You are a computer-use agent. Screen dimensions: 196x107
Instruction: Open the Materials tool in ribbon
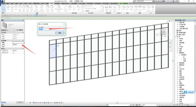pos(8,8)
